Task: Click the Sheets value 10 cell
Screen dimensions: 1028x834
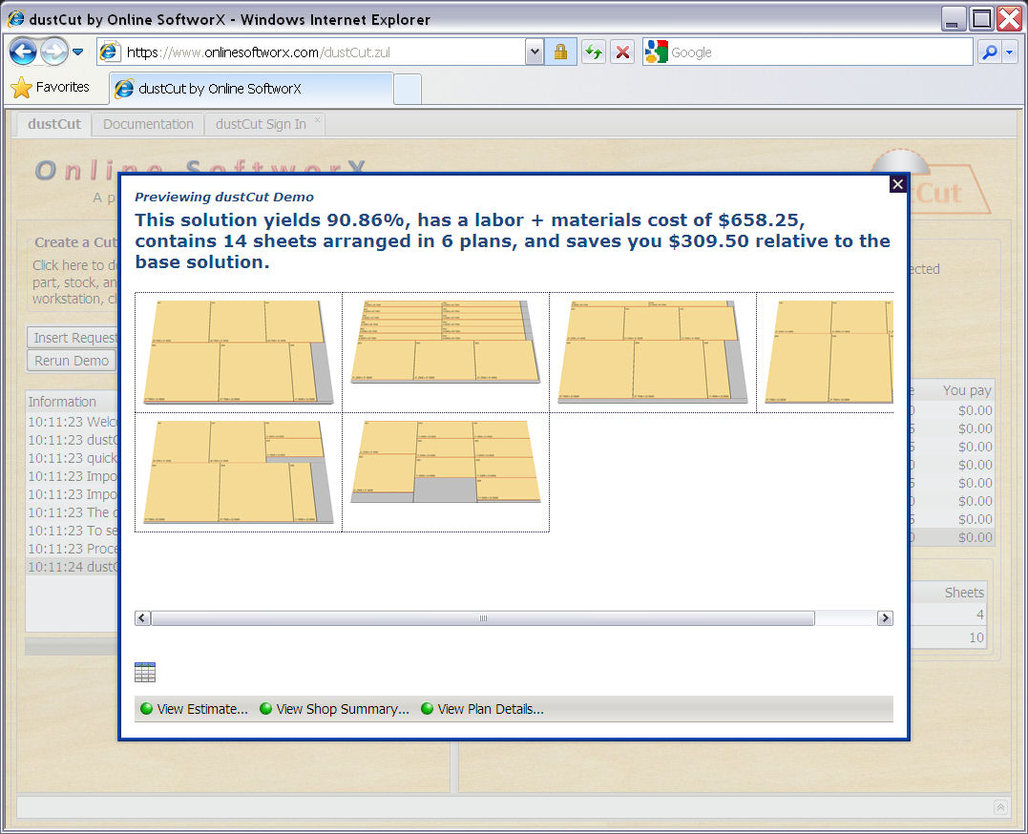Action: 976,637
